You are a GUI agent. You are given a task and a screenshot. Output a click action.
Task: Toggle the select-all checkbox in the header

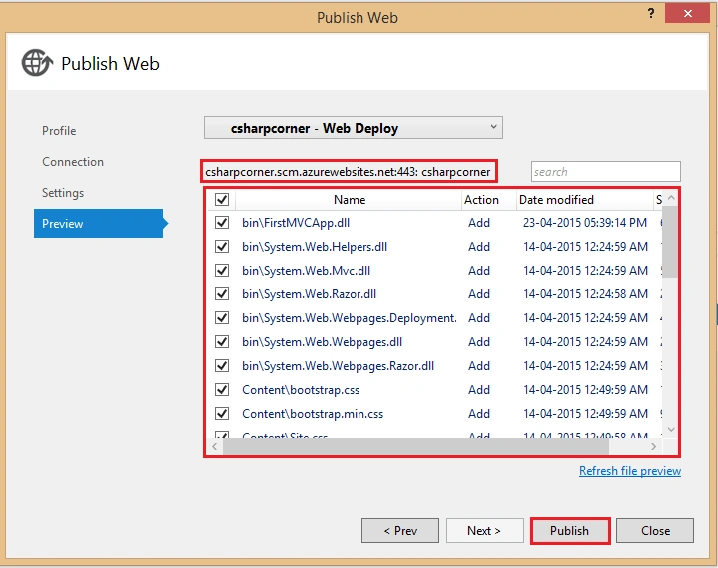(x=222, y=199)
